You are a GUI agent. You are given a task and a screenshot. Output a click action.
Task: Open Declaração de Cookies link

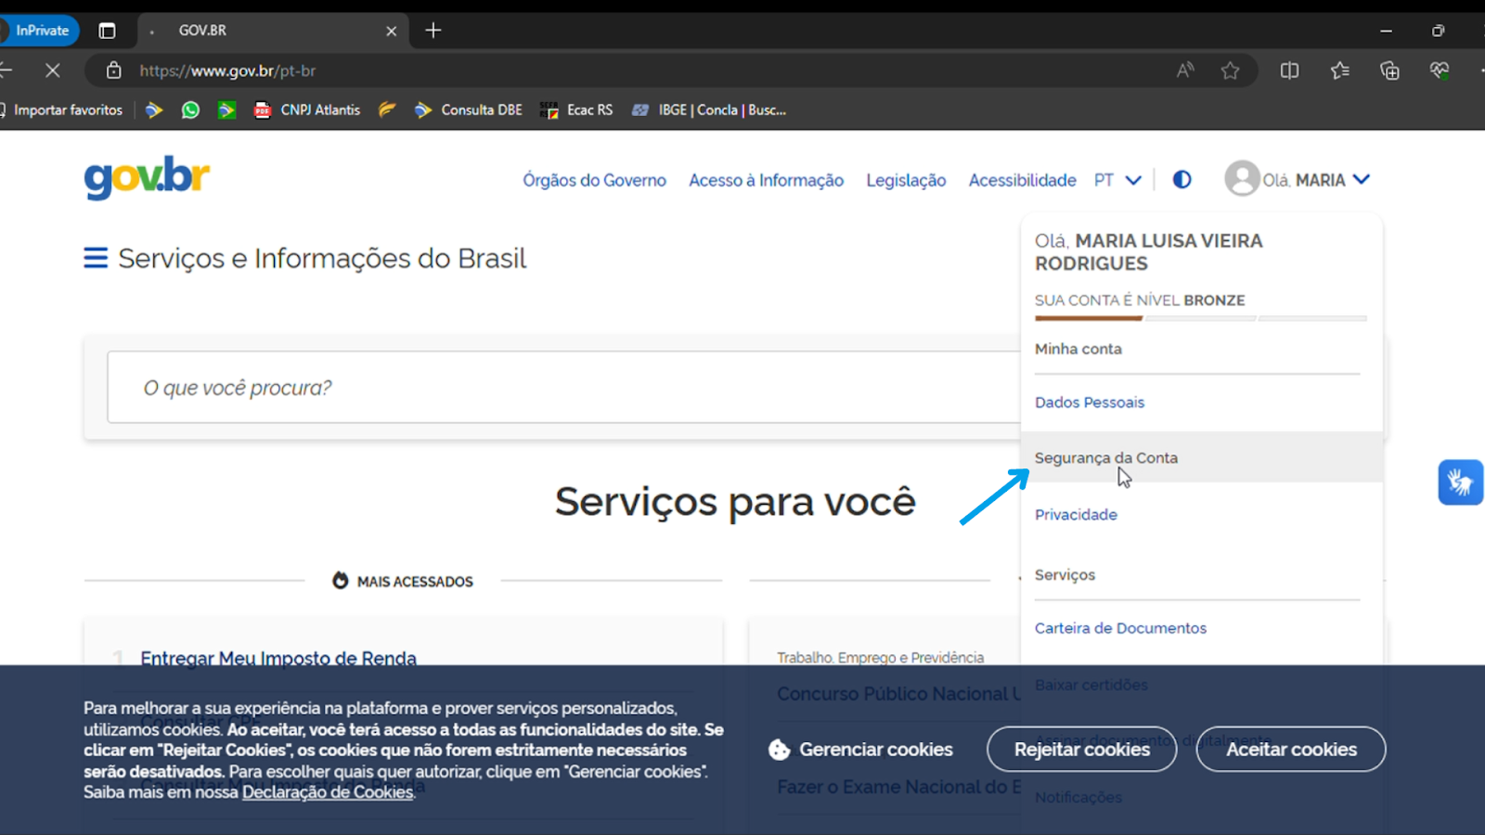[328, 792]
